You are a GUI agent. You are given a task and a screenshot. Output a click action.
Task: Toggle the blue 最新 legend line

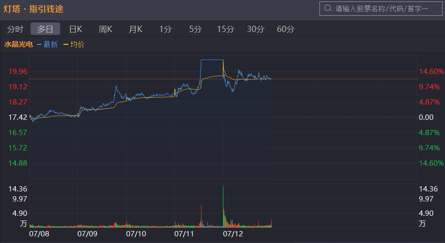47,44
